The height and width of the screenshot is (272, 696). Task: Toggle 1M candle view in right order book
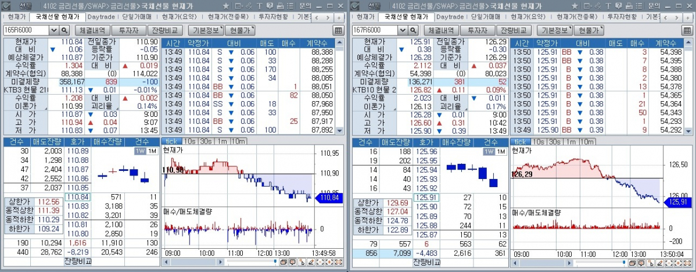[x=501, y=151]
